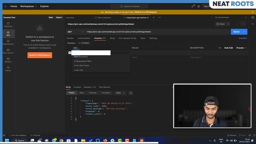Toggle the 9 hidden headers visibility
Image resolution: width=256 pixels, height=144 pixels.
(84, 43)
